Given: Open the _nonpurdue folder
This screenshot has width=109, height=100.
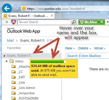Looking at the screenshot, I should click(x=26, y=93).
